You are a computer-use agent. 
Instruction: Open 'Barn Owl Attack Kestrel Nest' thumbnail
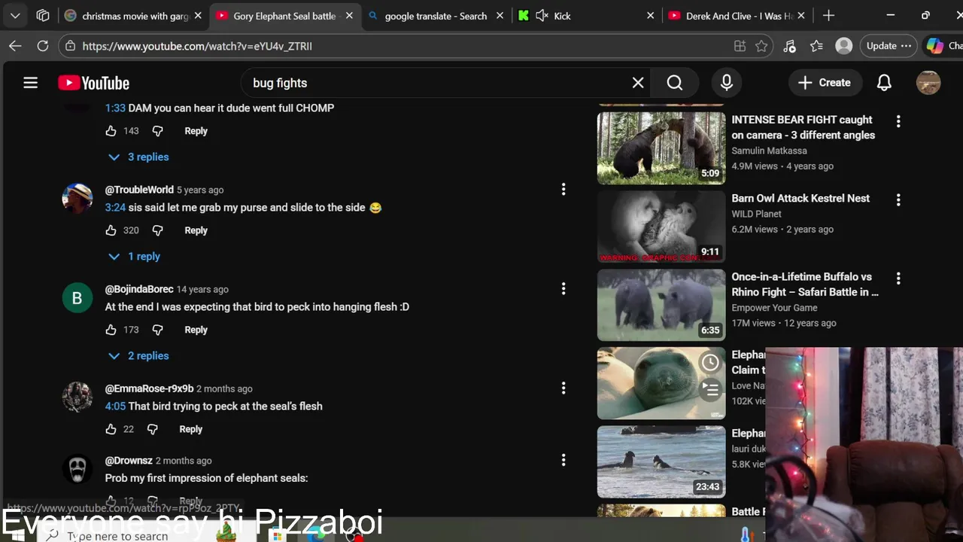click(661, 227)
